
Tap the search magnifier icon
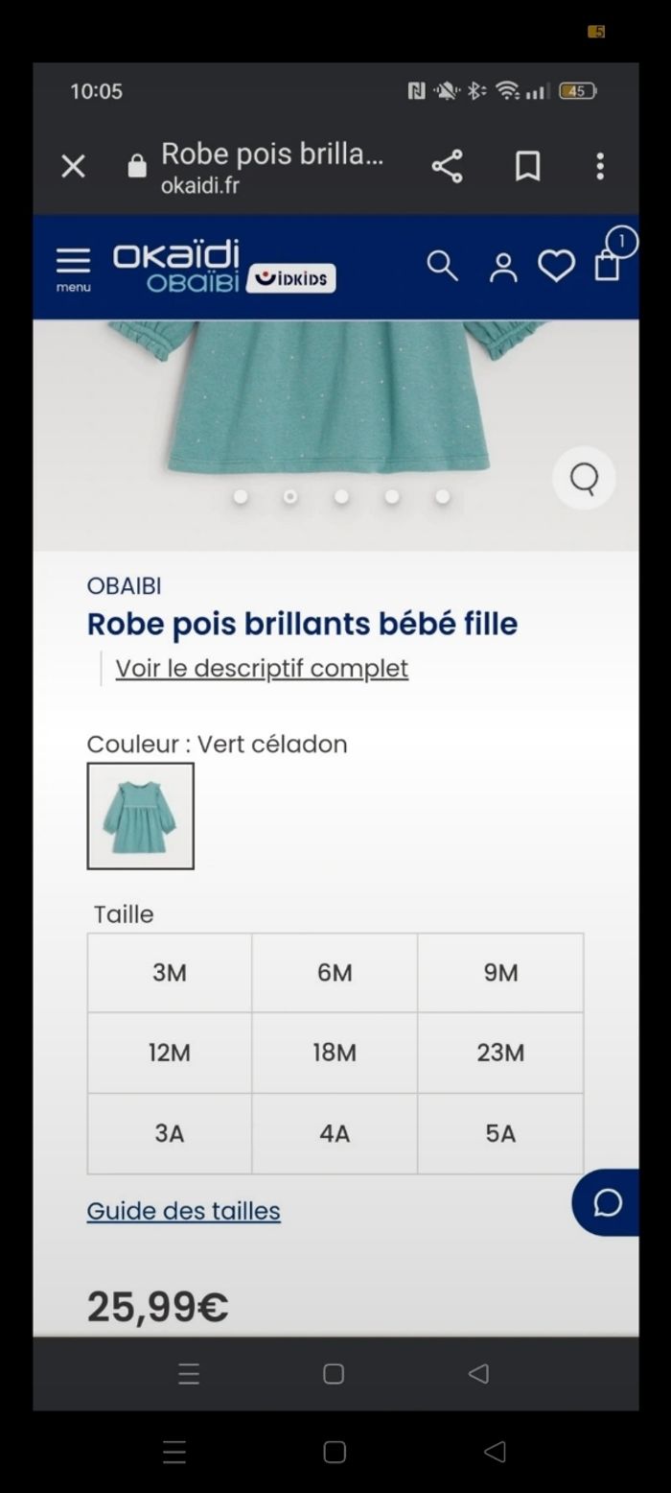point(442,266)
